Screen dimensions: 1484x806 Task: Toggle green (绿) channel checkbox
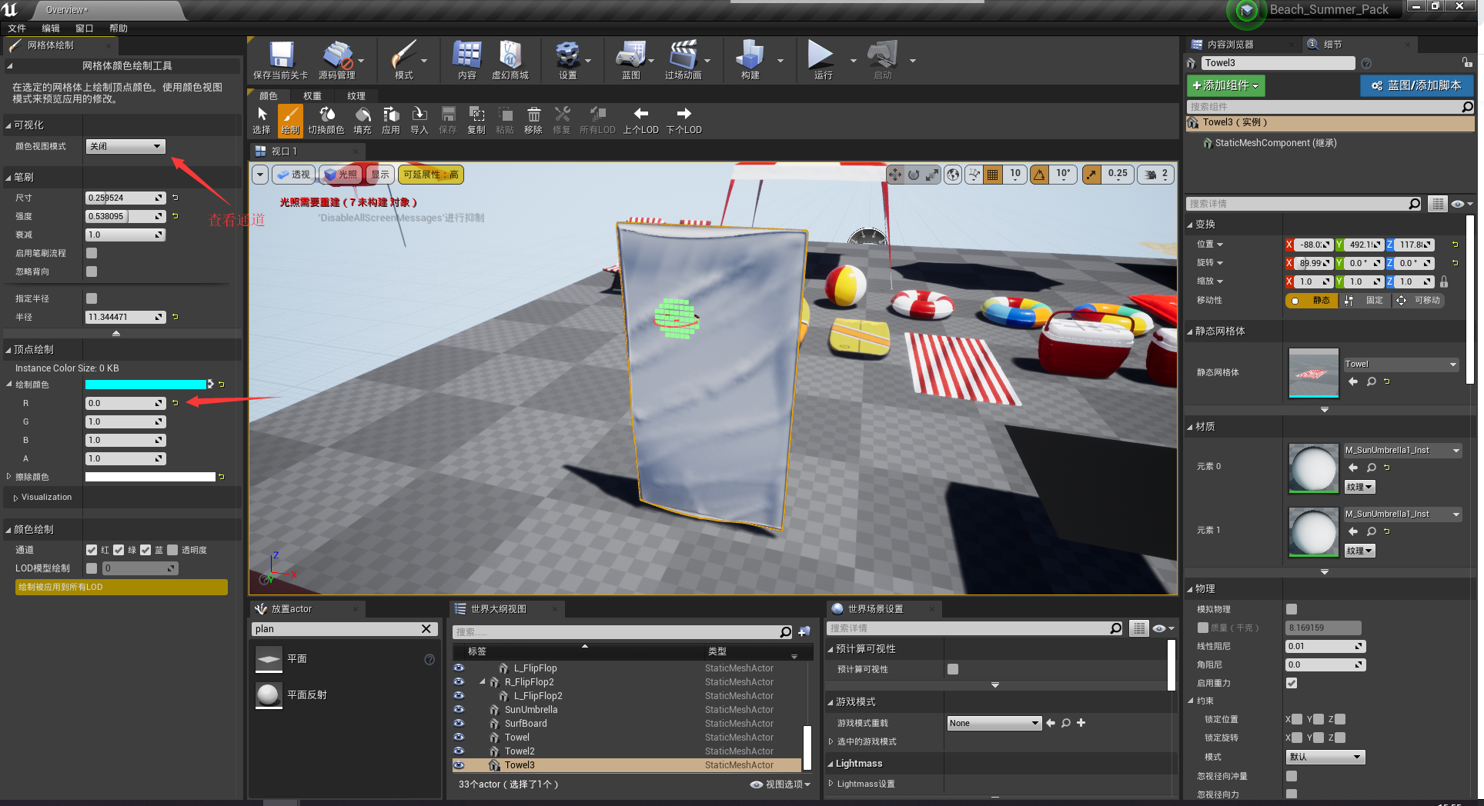tap(119, 550)
